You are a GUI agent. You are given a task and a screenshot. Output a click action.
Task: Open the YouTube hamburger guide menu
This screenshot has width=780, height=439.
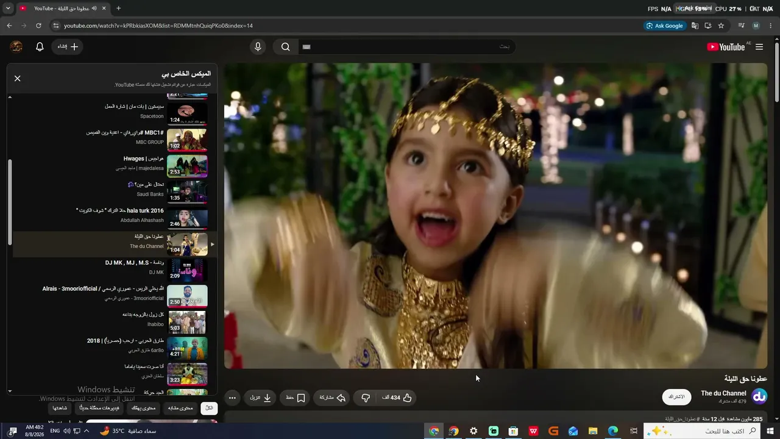759,47
